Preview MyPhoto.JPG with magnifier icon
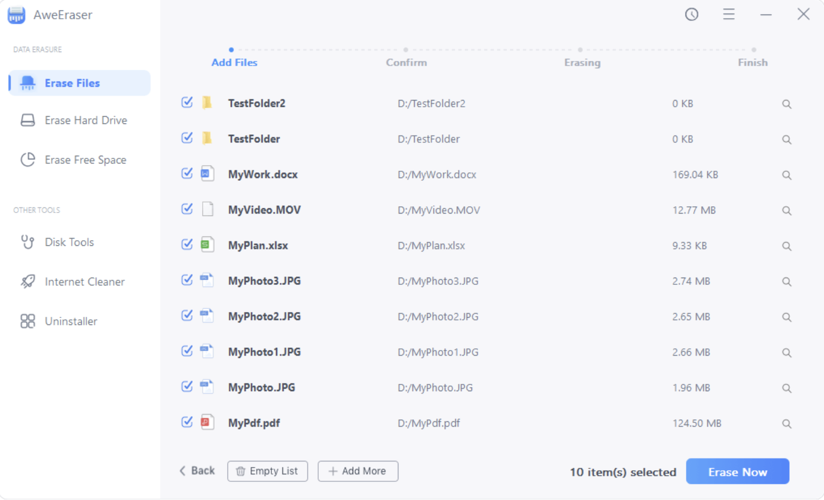 coord(786,388)
